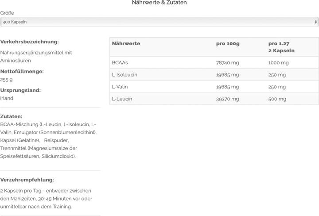Screen dimensions: 319x216
Task: Click the "Zutaten:" heading
Action: (x=11, y=116)
